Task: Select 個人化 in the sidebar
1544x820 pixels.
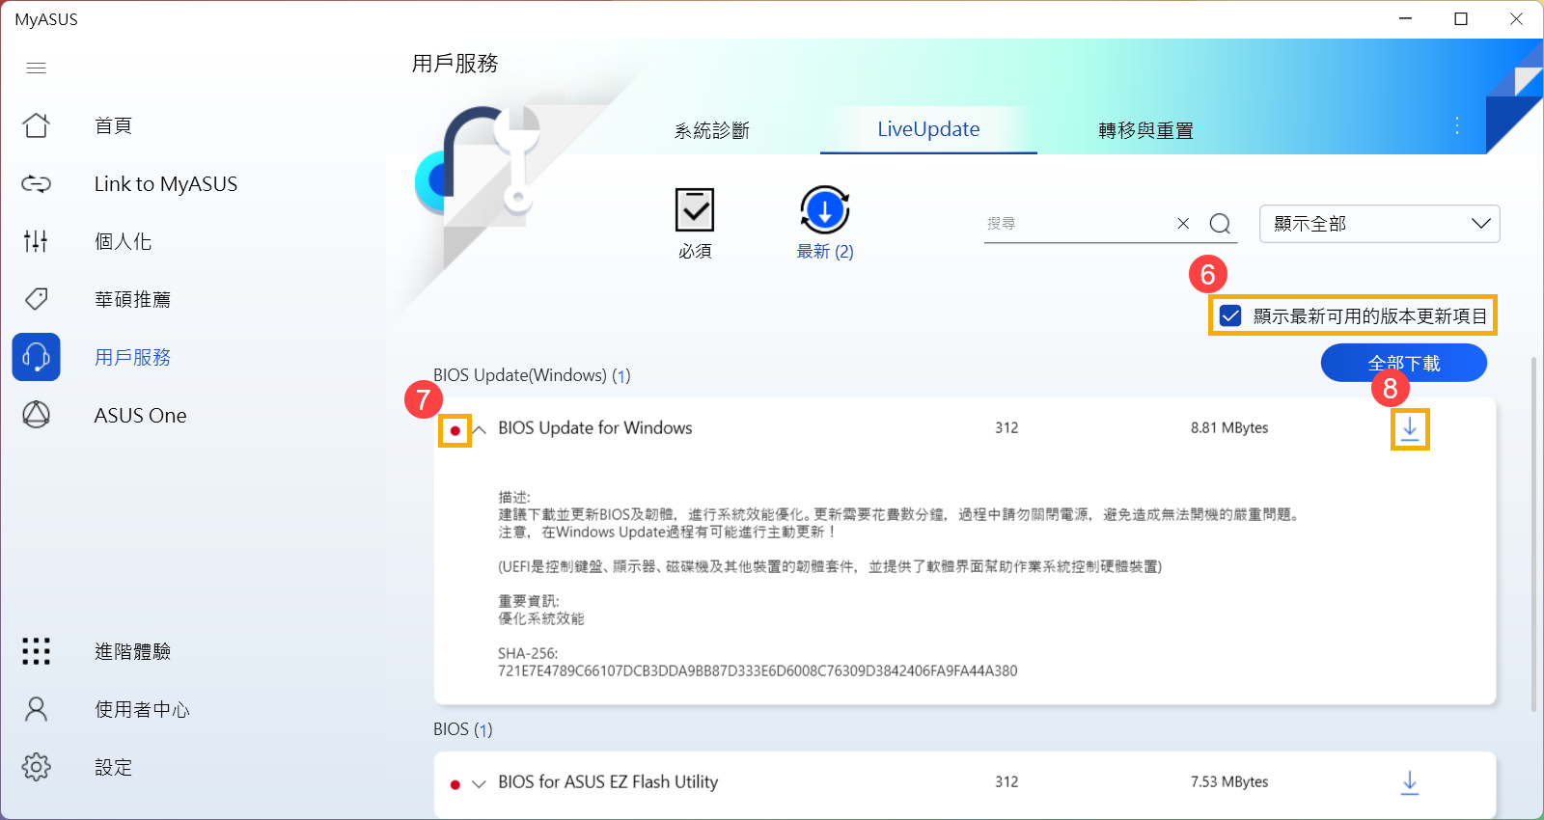Action: [123, 241]
